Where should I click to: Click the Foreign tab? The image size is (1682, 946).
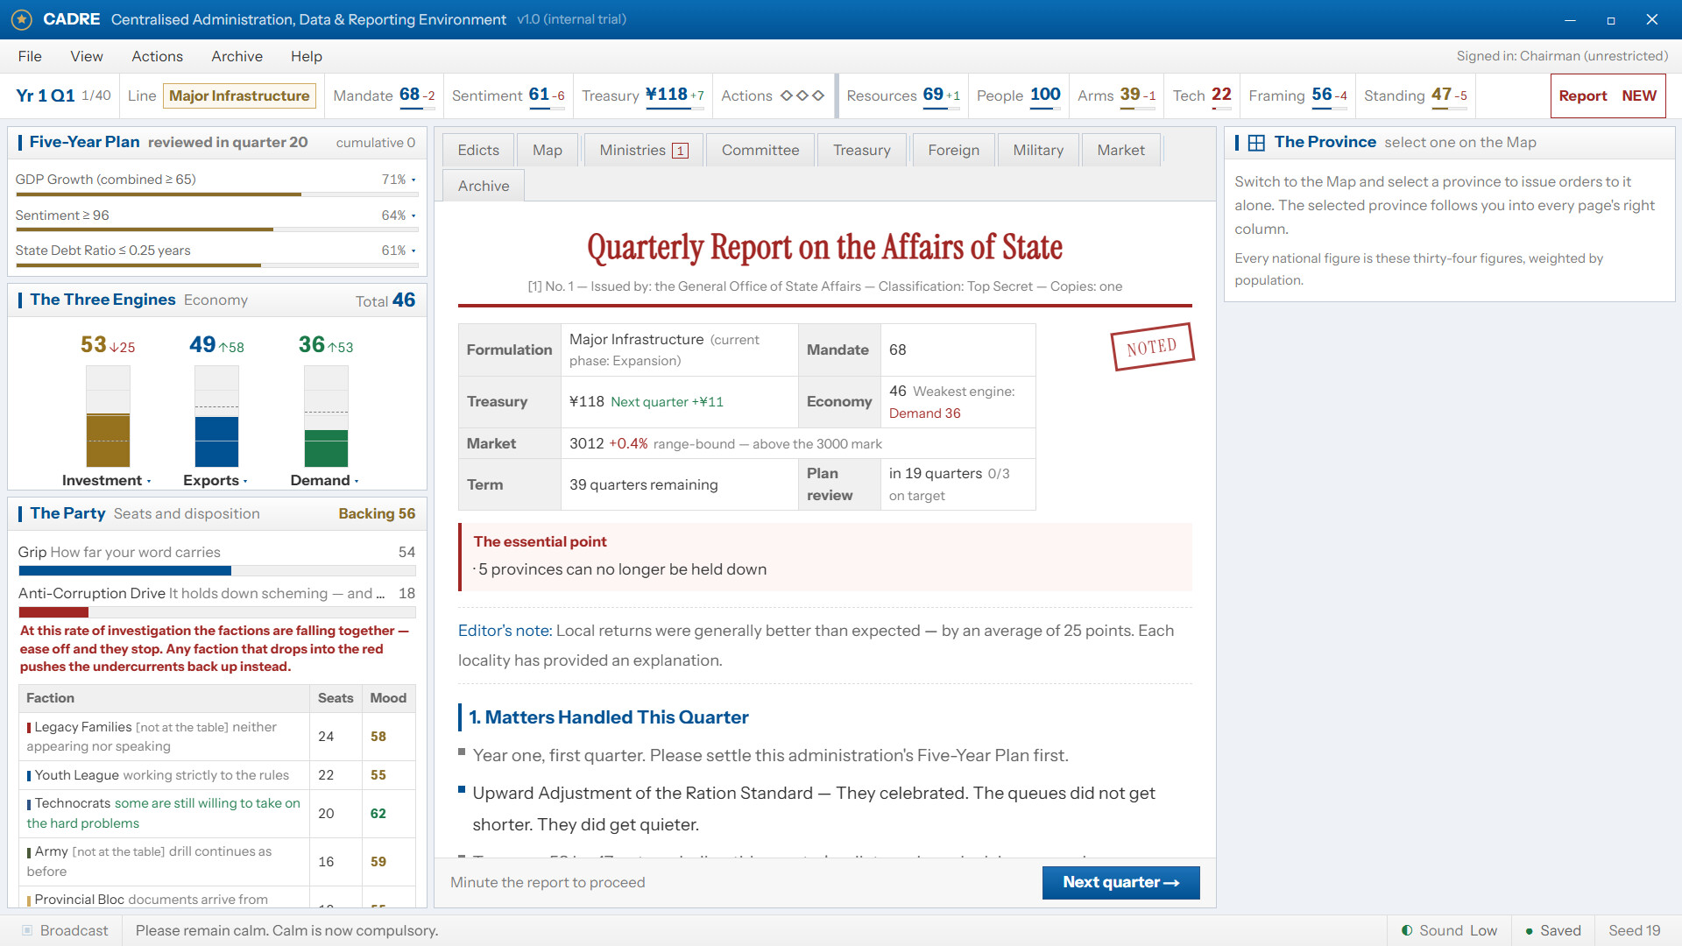coord(953,150)
